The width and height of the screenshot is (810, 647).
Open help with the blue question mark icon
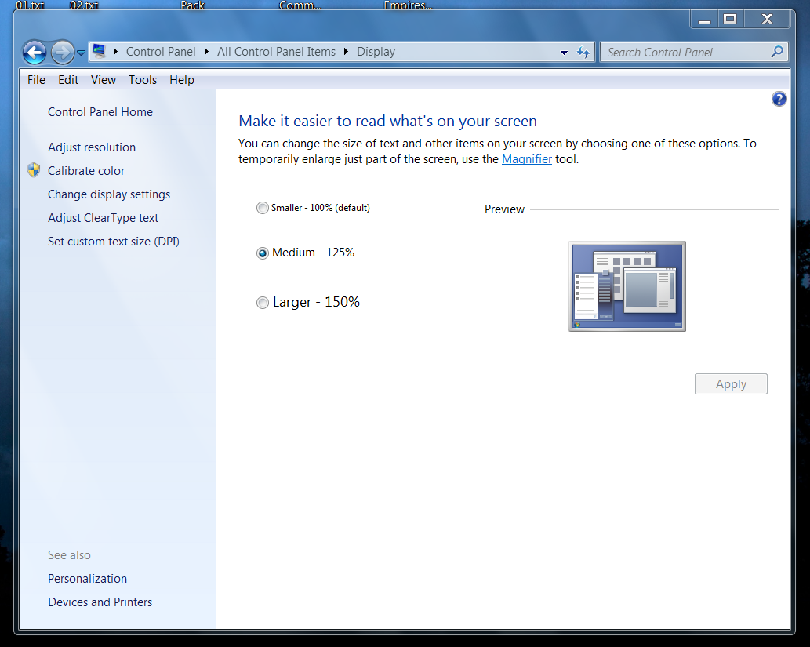779,99
